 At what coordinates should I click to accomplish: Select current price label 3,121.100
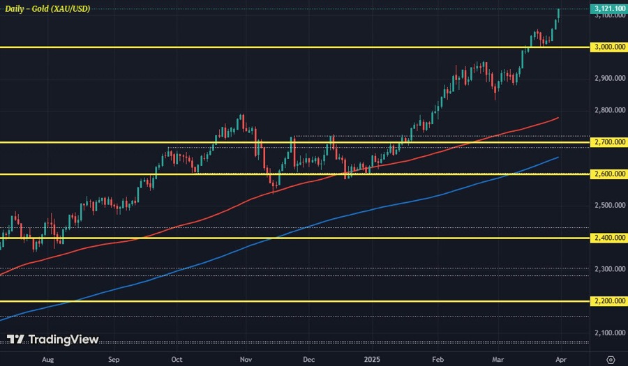click(x=609, y=8)
